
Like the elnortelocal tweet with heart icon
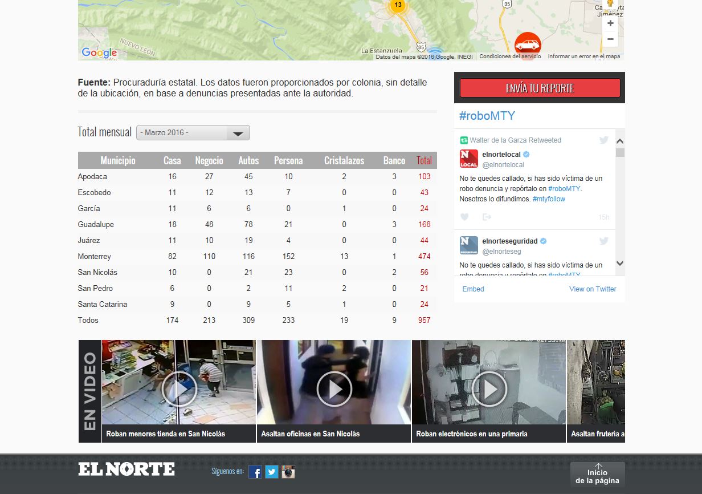point(464,217)
